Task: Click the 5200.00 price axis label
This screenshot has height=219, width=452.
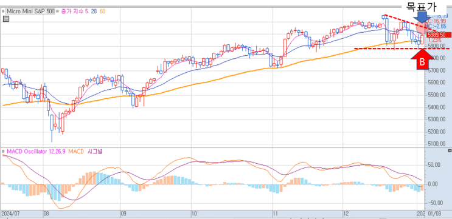Action: tap(437, 132)
